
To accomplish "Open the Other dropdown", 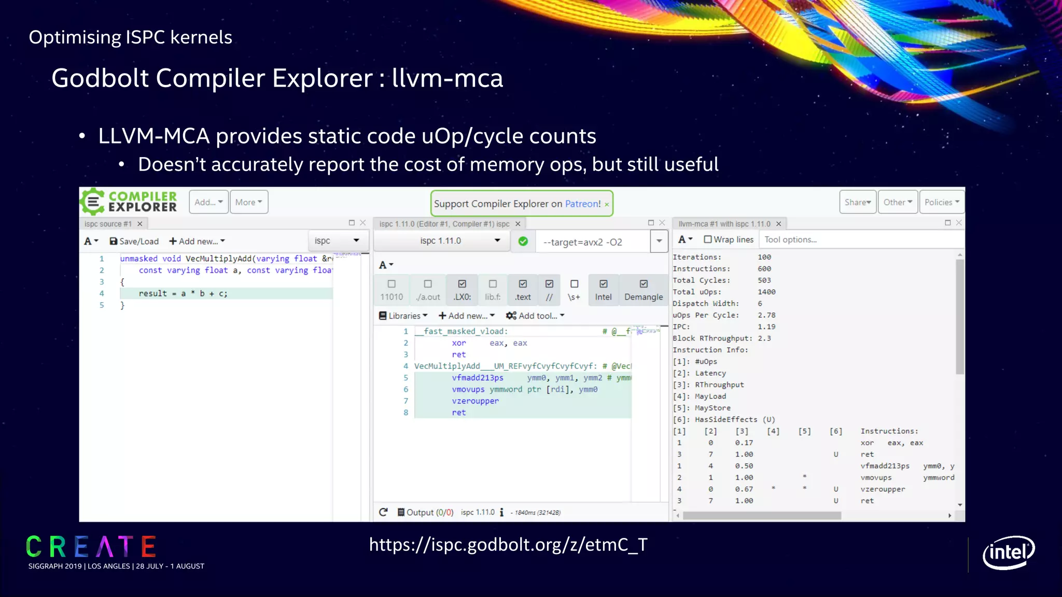I will point(898,202).
